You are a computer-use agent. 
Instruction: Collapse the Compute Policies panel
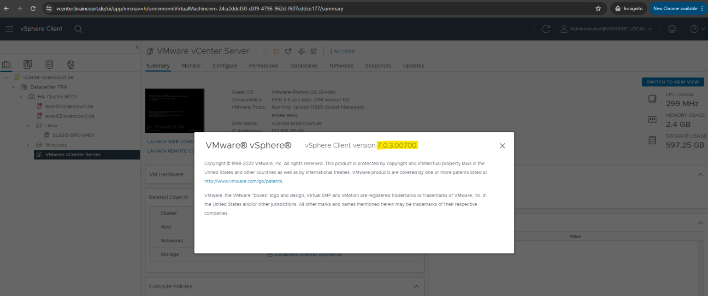coord(416,286)
